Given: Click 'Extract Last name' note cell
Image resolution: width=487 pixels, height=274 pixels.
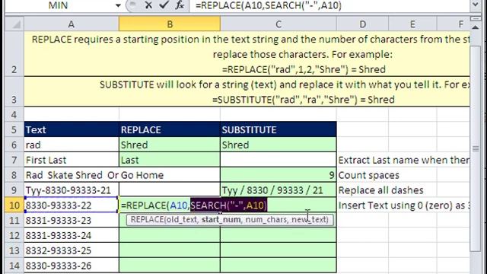Looking at the screenshot, I should pyautogui.click(x=404, y=160).
